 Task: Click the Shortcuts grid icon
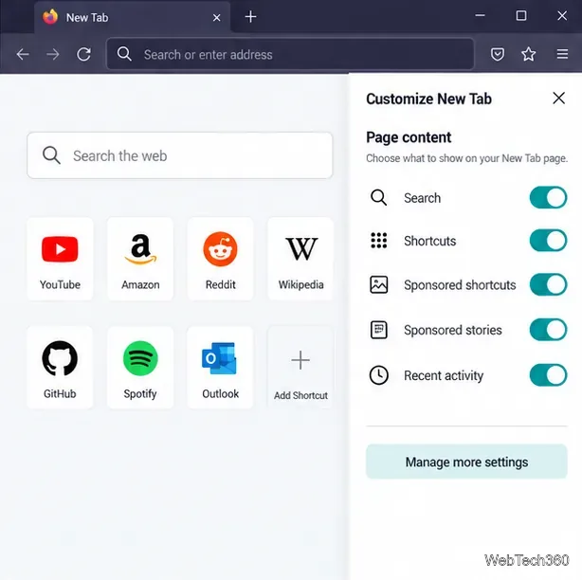(x=378, y=241)
